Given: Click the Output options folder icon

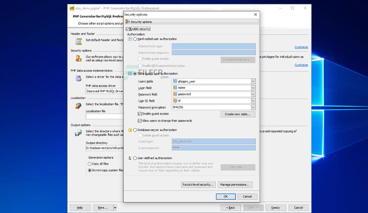Looking at the screenshot, I should click(78, 133).
